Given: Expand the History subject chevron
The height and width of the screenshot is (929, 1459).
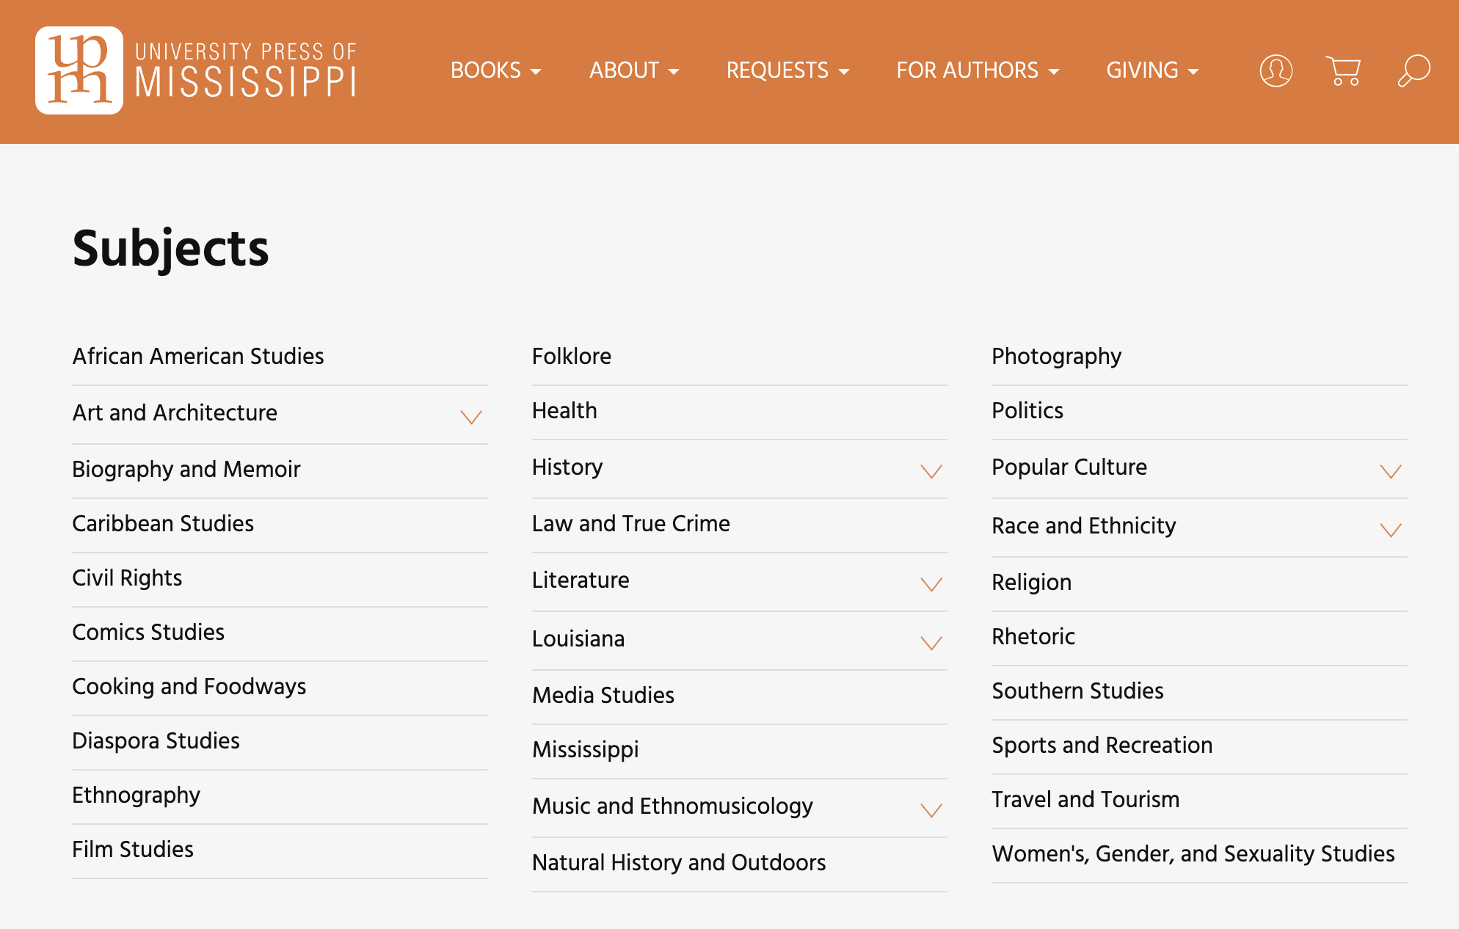Looking at the screenshot, I should pos(931,472).
